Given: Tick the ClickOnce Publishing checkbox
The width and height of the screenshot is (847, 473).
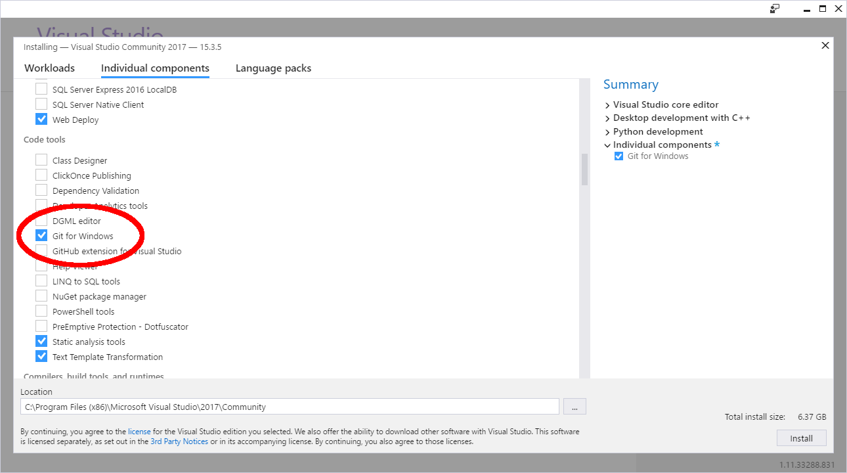Looking at the screenshot, I should [x=41, y=175].
